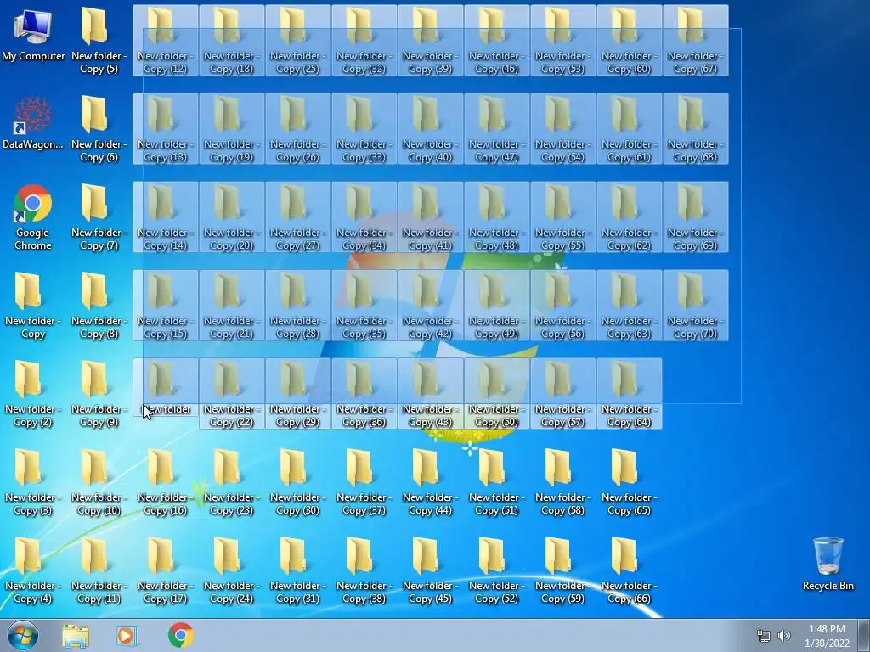Click highlighted folder New folder - Copy (70)
The image size is (870, 652).
pos(696,305)
